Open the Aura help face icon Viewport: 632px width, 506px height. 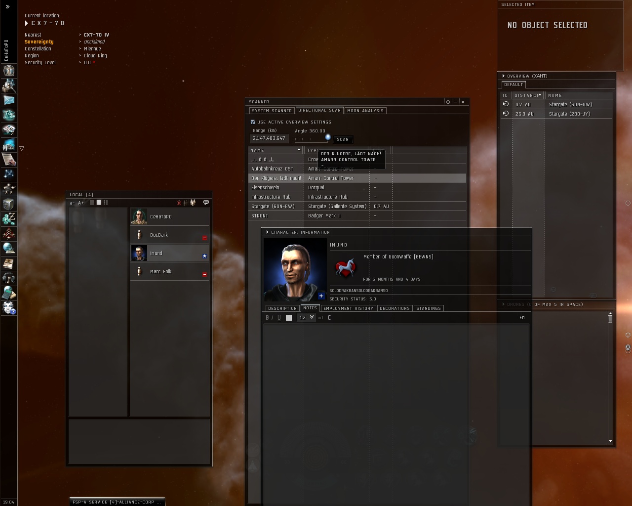[x=8, y=308]
